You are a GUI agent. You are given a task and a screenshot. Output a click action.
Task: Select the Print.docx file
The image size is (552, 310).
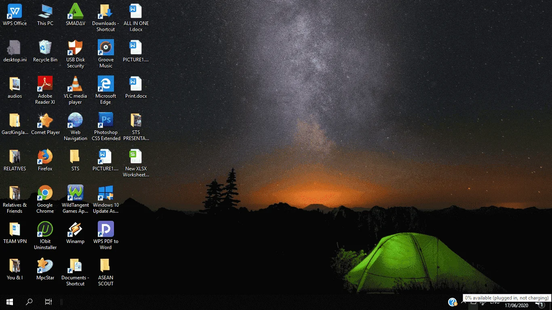[x=136, y=88]
